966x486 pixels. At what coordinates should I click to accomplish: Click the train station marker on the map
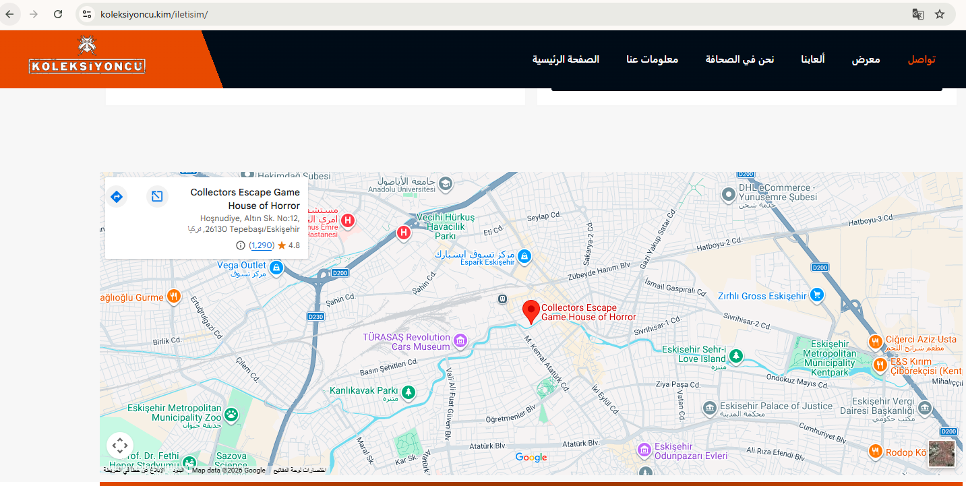pyautogui.click(x=502, y=299)
